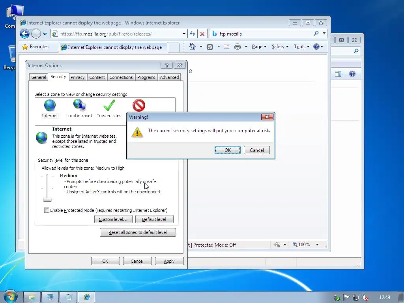
Task: Click the Internet Options help question button
Action: (166, 65)
